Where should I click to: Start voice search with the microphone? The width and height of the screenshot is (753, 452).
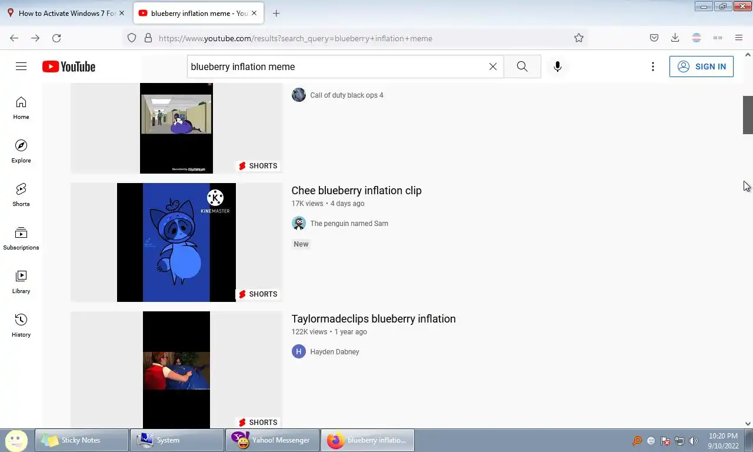pyautogui.click(x=558, y=67)
